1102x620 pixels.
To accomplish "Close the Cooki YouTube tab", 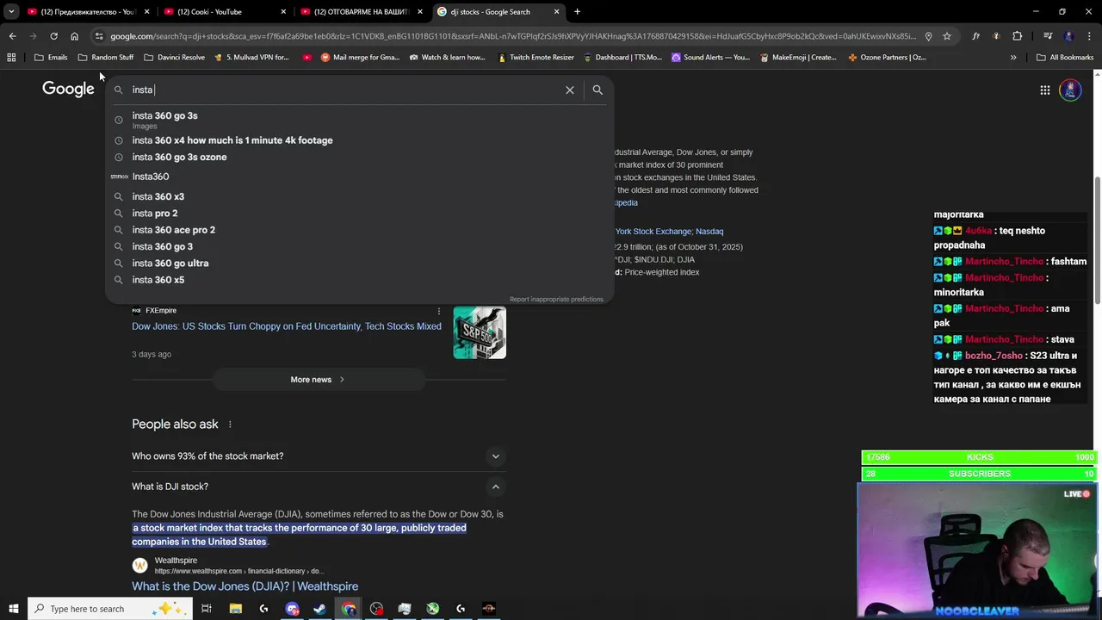I will (283, 12).
